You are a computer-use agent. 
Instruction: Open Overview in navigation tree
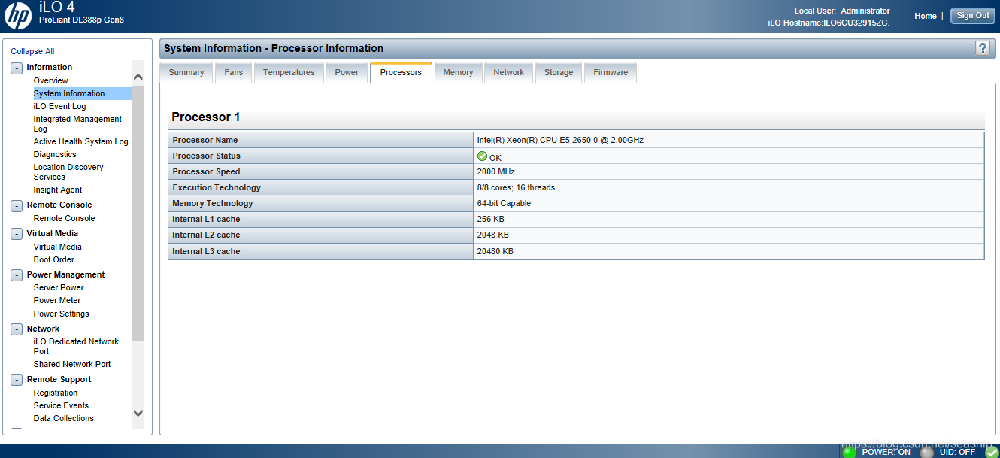click(x=50, y=80)
